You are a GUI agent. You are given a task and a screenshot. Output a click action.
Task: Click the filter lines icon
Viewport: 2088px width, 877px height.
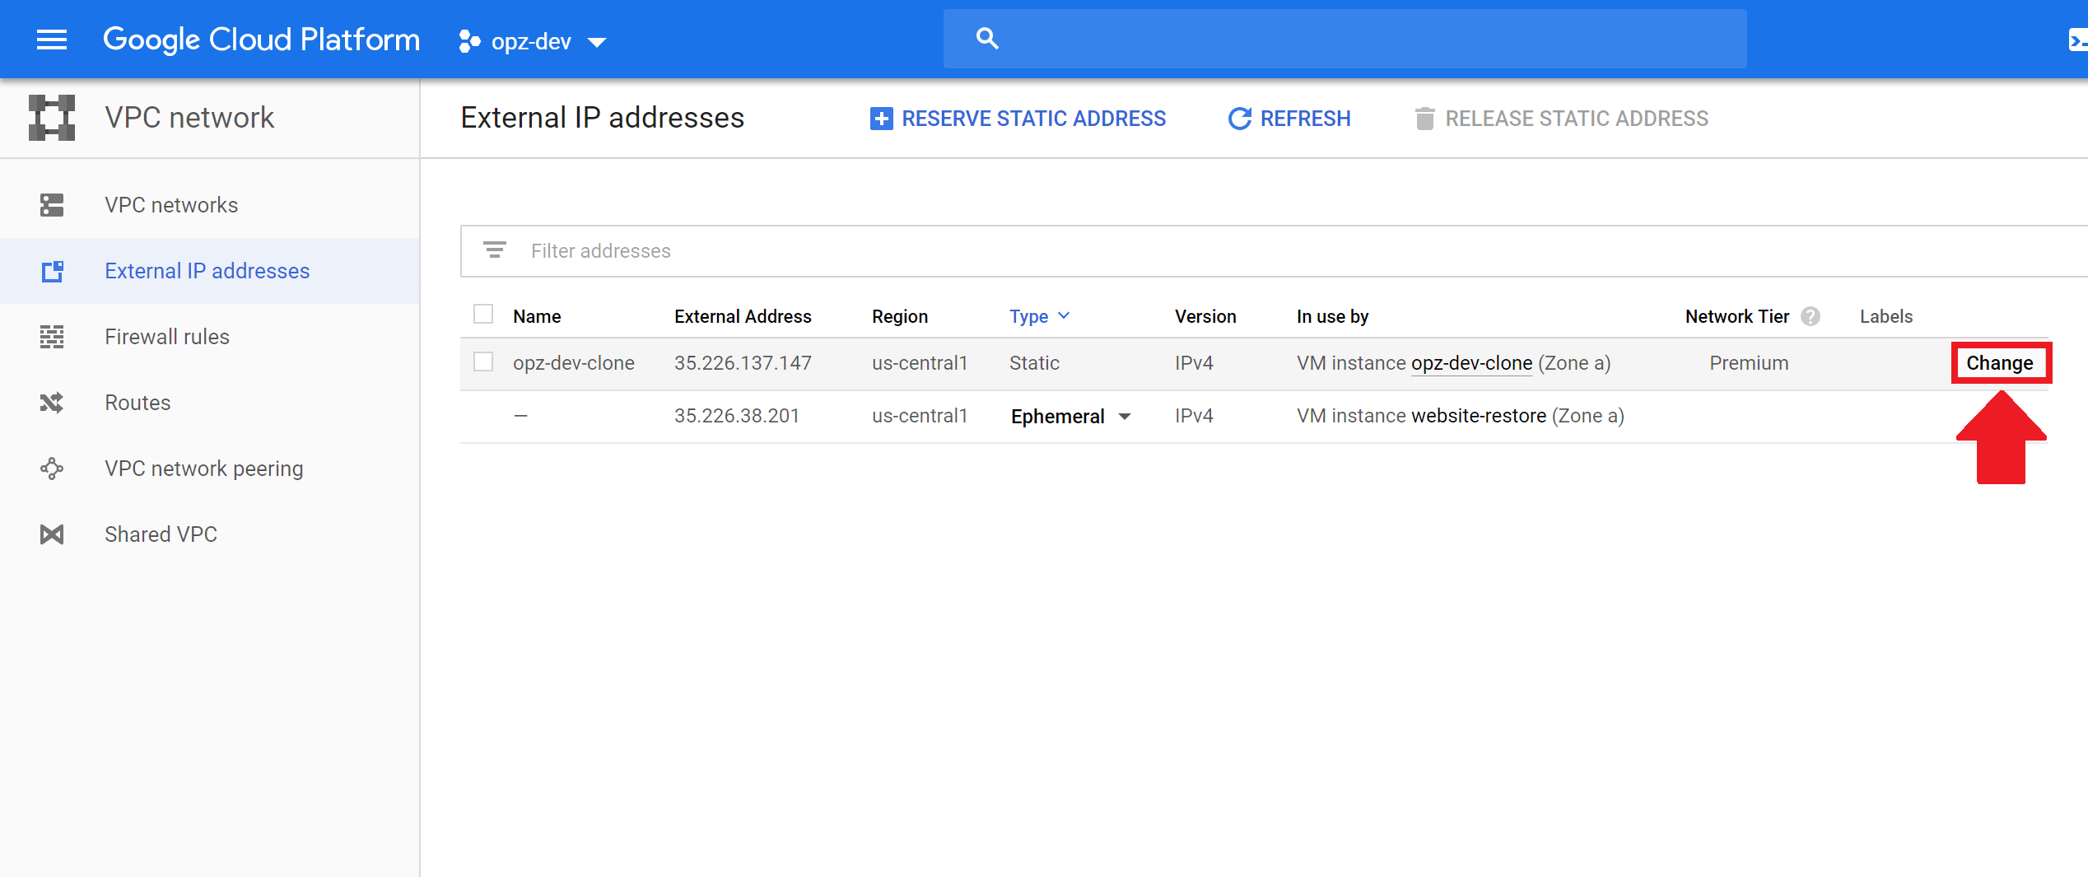click(x=494, y=250)
